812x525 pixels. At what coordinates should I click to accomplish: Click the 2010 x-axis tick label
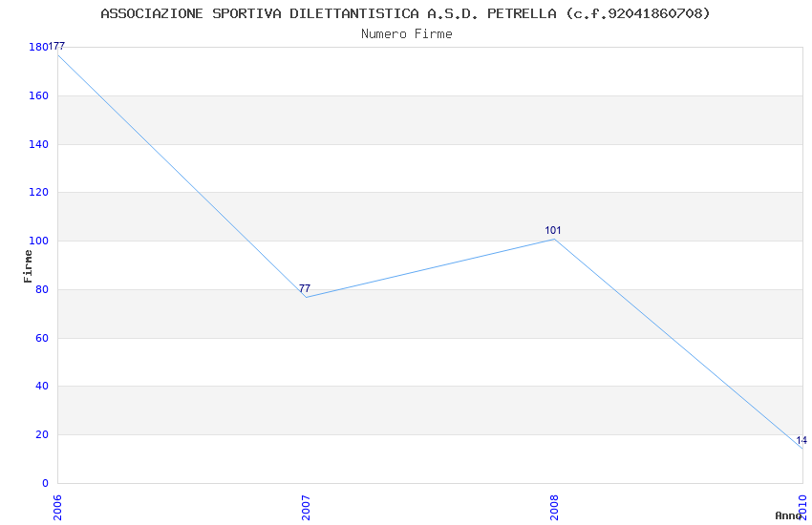[802, 507]
